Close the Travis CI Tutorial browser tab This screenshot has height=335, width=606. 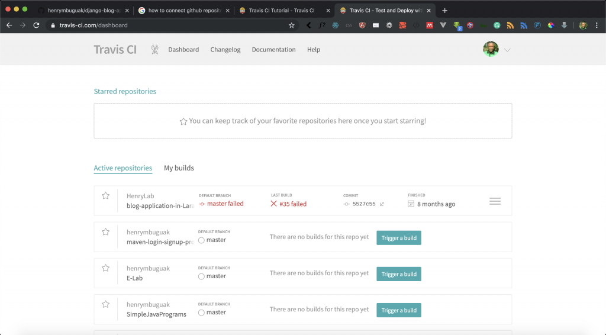328,11
